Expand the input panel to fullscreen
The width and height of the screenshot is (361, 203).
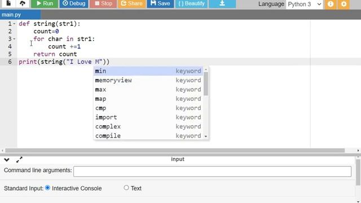click(19, 160)
